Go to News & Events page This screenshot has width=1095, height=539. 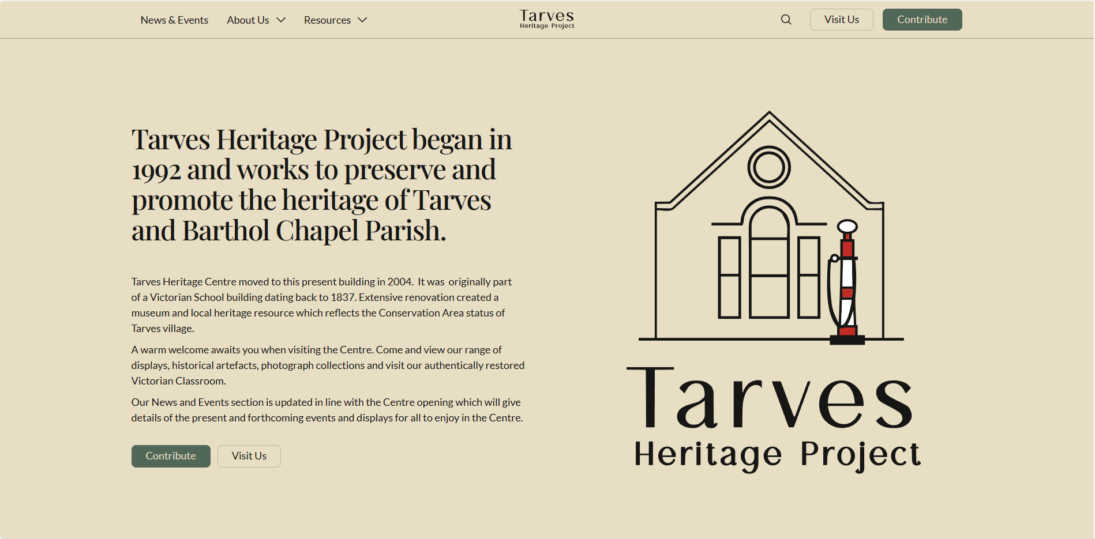(x=174, y=20)
